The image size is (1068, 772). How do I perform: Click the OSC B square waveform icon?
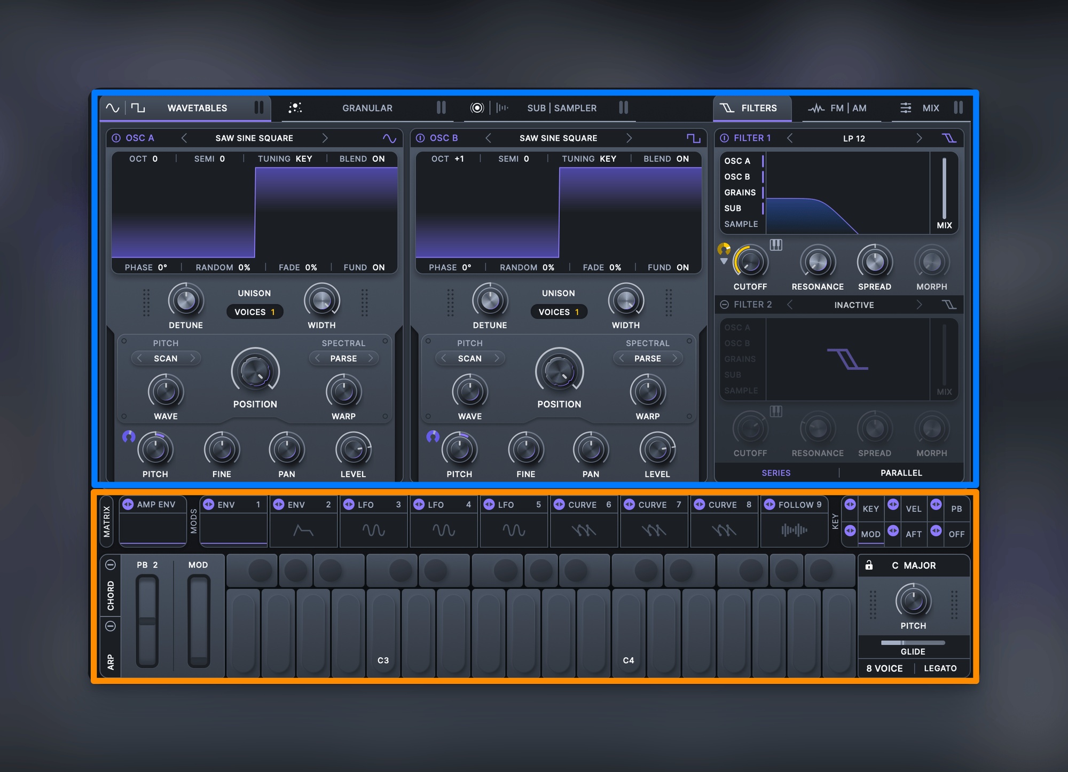(x=693, y=138)
